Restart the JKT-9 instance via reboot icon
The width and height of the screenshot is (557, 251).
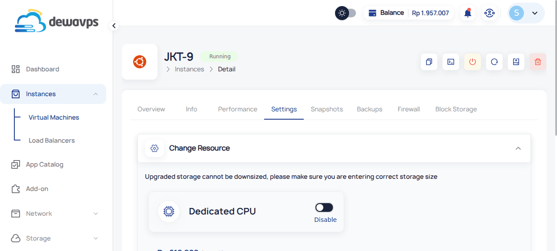point(494,61)
